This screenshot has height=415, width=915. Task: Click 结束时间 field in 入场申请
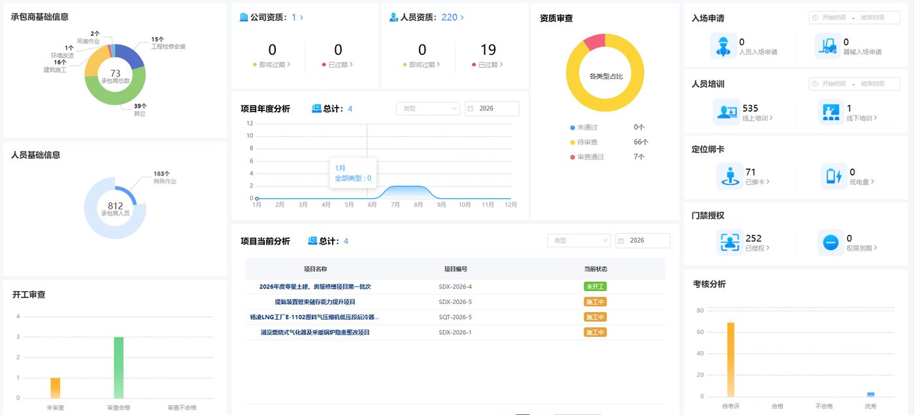tap(873, 18)
